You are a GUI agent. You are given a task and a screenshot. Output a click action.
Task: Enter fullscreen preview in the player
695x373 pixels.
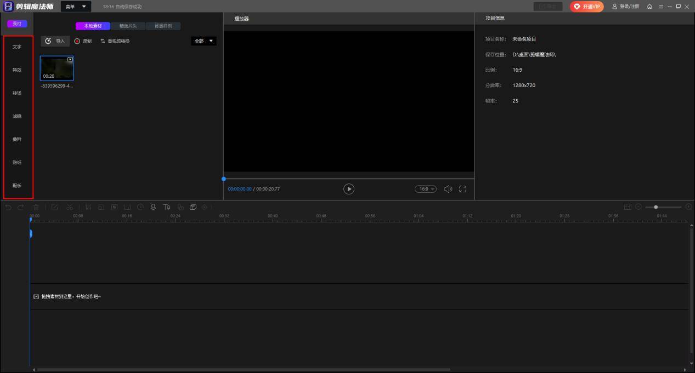tap(462, 189)
